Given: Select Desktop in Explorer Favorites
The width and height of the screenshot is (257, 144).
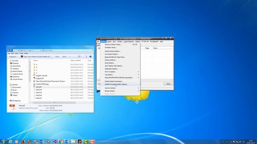Looking at the screenshot, I should pyautogui.click(x=15, y=63).
